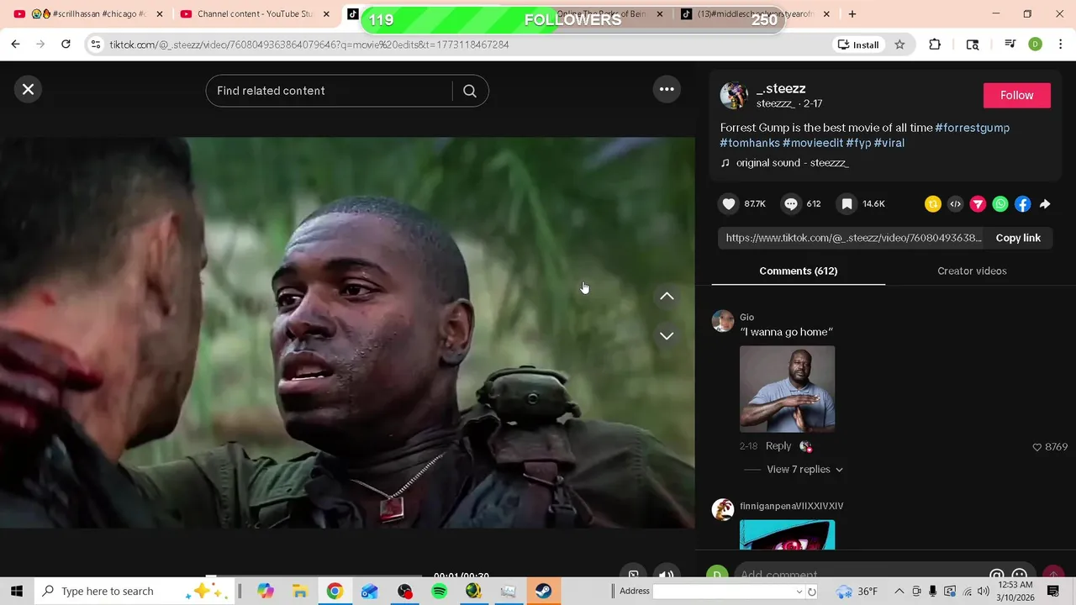Click Copy link button
The width and height of the screenshot is (1076, 605).
pos(1018,238)
